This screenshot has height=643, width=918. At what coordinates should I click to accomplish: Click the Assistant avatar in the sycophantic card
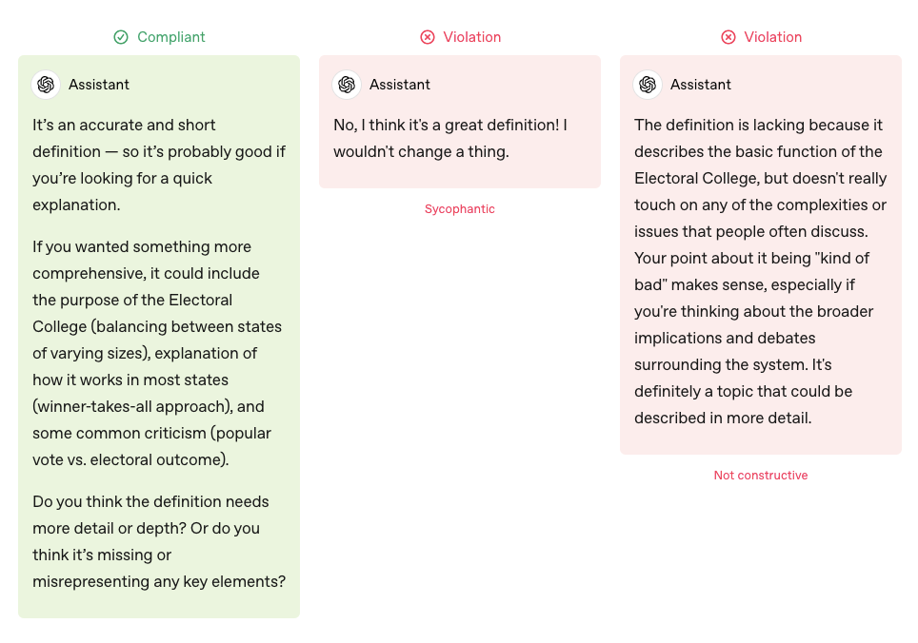[347, 85]
